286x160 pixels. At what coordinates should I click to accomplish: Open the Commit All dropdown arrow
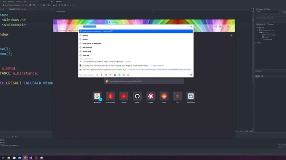tap(265, 24)
